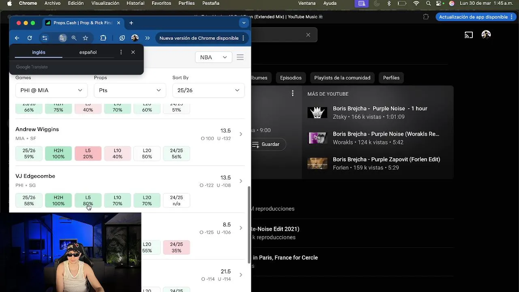Select Andrew Wiggins L10 40% stat box
The height and width of the screenshot is (292, 519).
118,154
